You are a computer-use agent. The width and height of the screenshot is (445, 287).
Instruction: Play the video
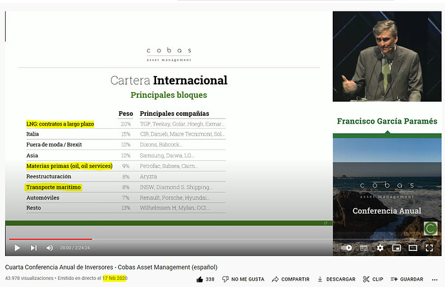click(17, 248)
